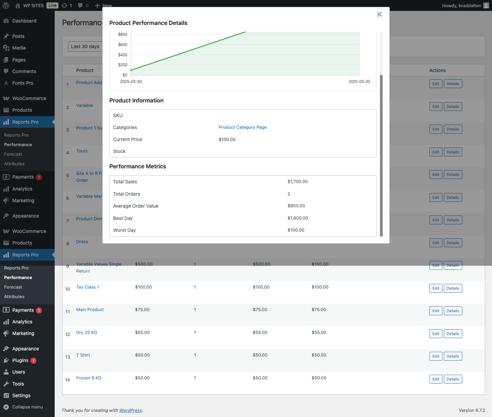
Task: Open the Product Category Page link
Action: point(243,127)
